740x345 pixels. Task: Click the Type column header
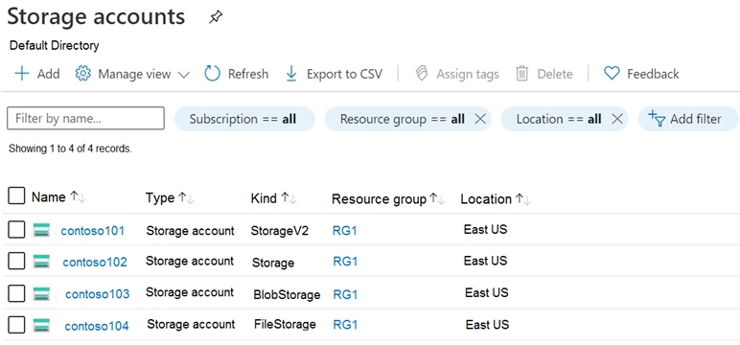(160, 198)
